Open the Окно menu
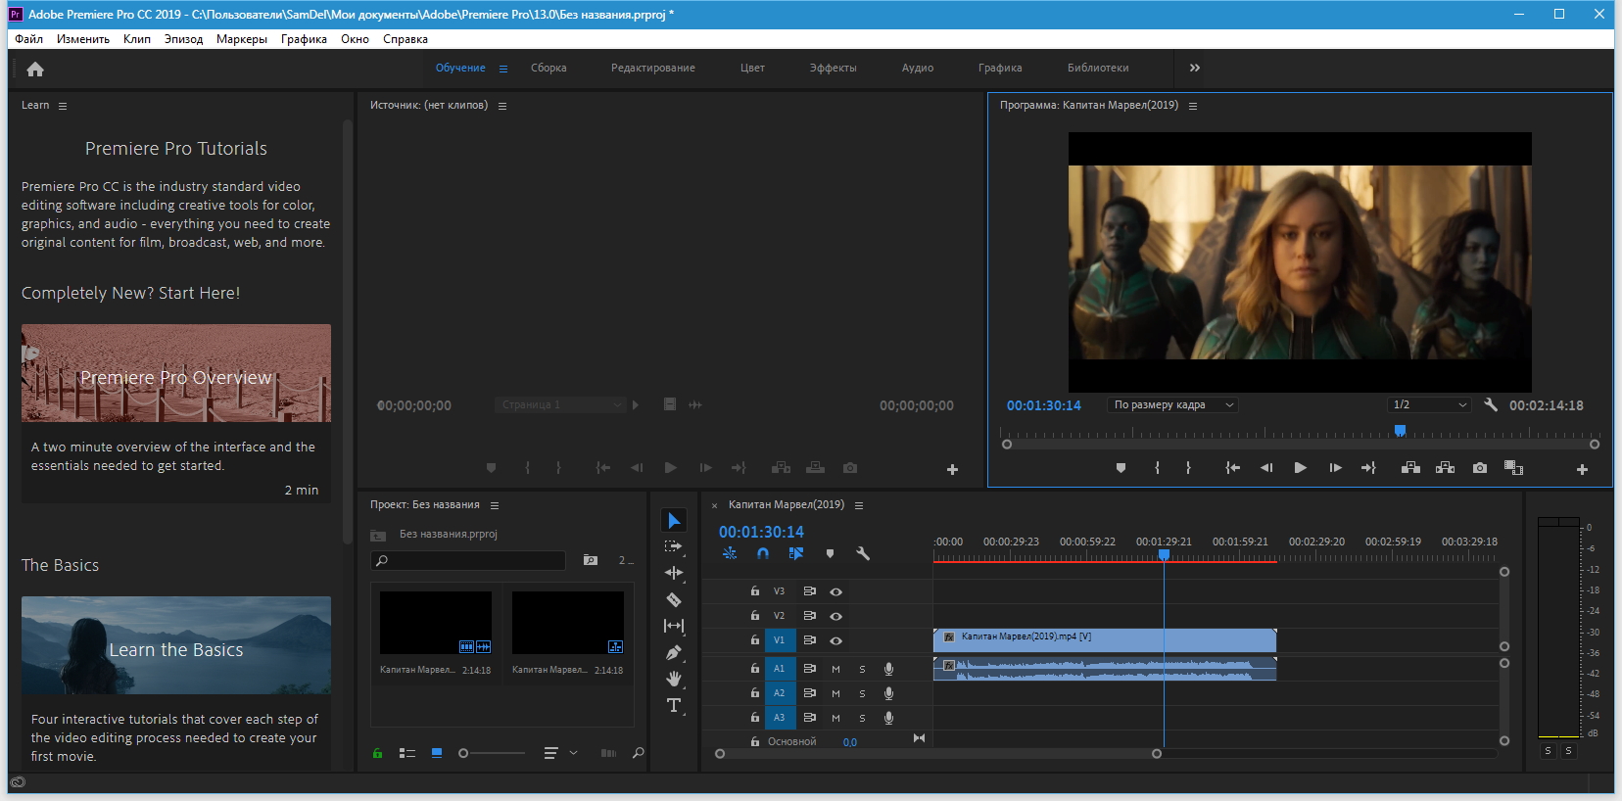The height and width of the screenshot is (801, 1622). pos(355,39)
